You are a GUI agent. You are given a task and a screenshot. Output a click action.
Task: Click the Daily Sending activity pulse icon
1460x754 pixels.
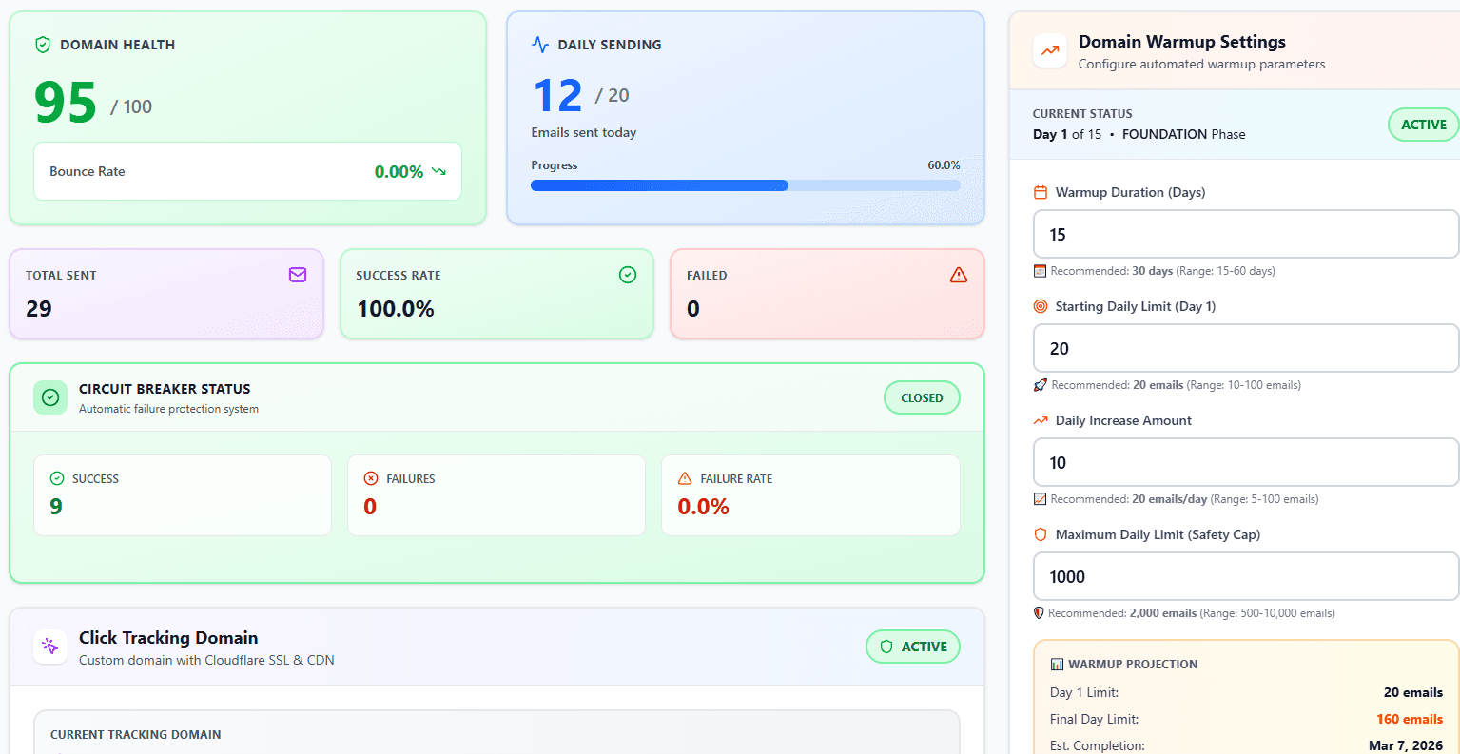point(540,44)
